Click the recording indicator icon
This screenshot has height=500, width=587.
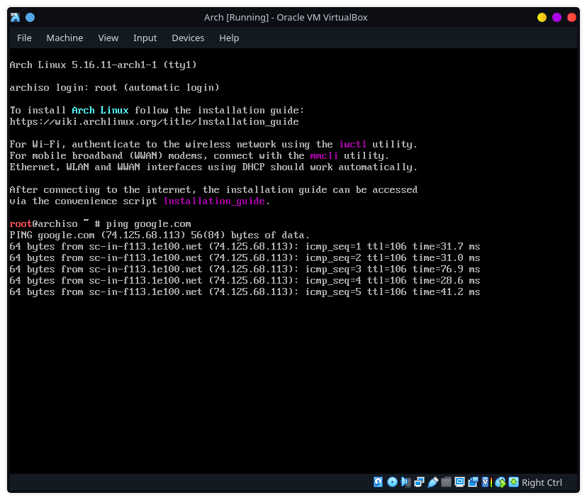click(473, 482)
